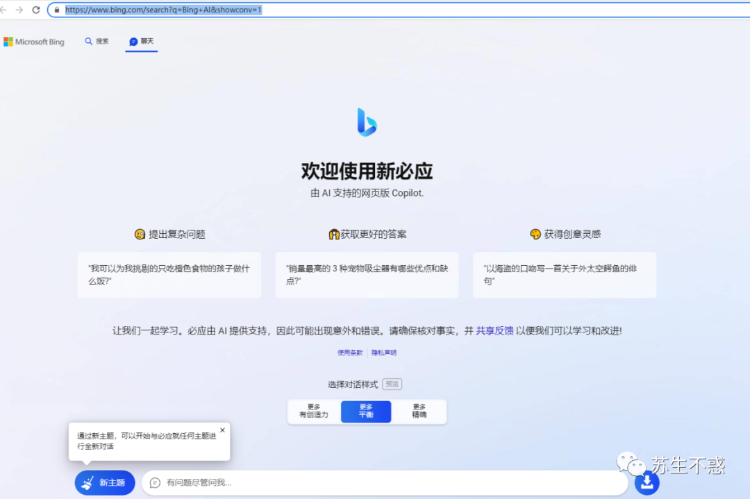Select 更多有创造力 conversation style
This screenshot has height=499, width=750.
coord(314,412)
